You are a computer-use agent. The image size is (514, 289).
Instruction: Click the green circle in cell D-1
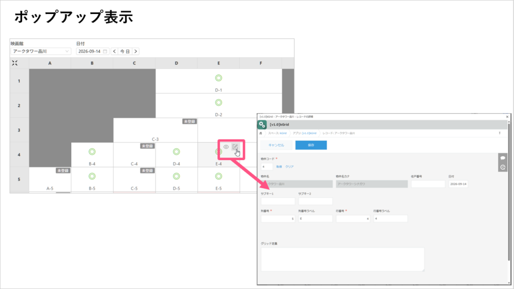[219, 78]
